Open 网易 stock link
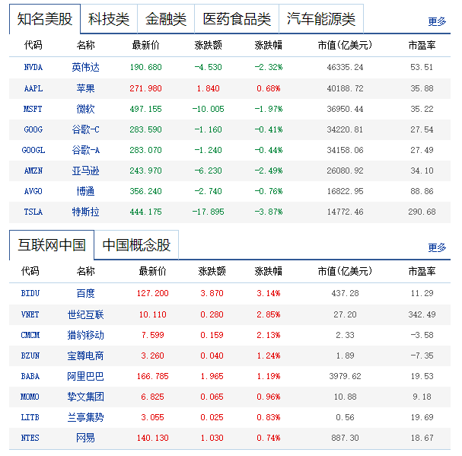The image size is (462, 456). point(85,438)
